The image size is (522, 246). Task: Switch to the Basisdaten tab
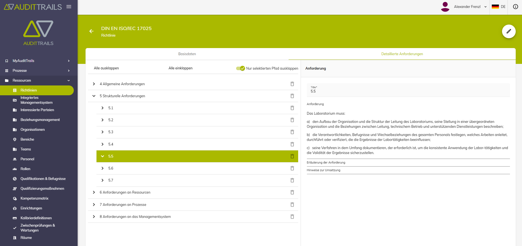[x=187, y=54]
